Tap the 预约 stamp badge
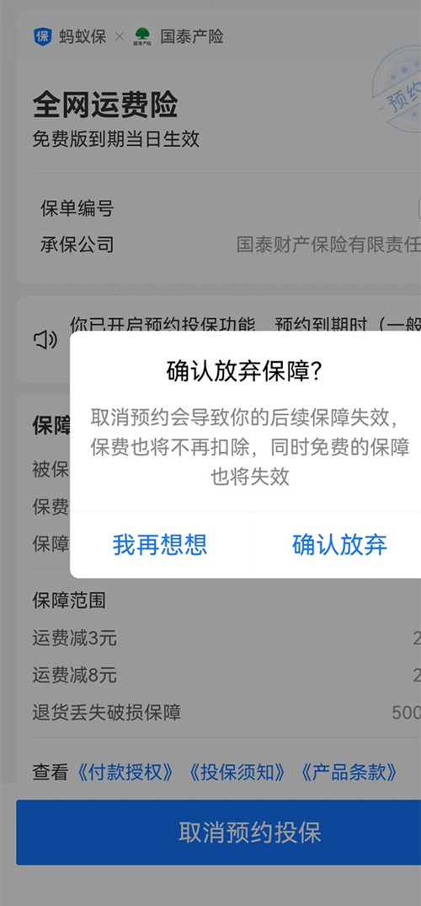The height and width of the screenshot is (906, 421). pos(397,91)
